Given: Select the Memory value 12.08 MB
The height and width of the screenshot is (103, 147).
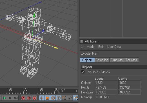Looking at the screenshot, I should tap(106, 97).
